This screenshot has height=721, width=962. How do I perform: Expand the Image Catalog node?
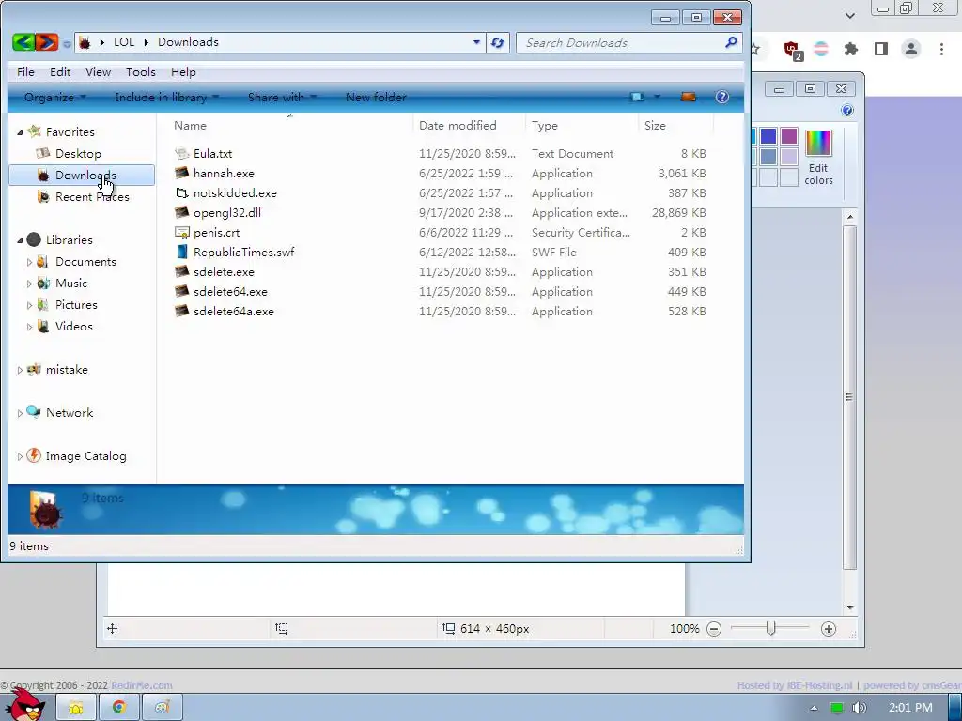pos(20,457)
